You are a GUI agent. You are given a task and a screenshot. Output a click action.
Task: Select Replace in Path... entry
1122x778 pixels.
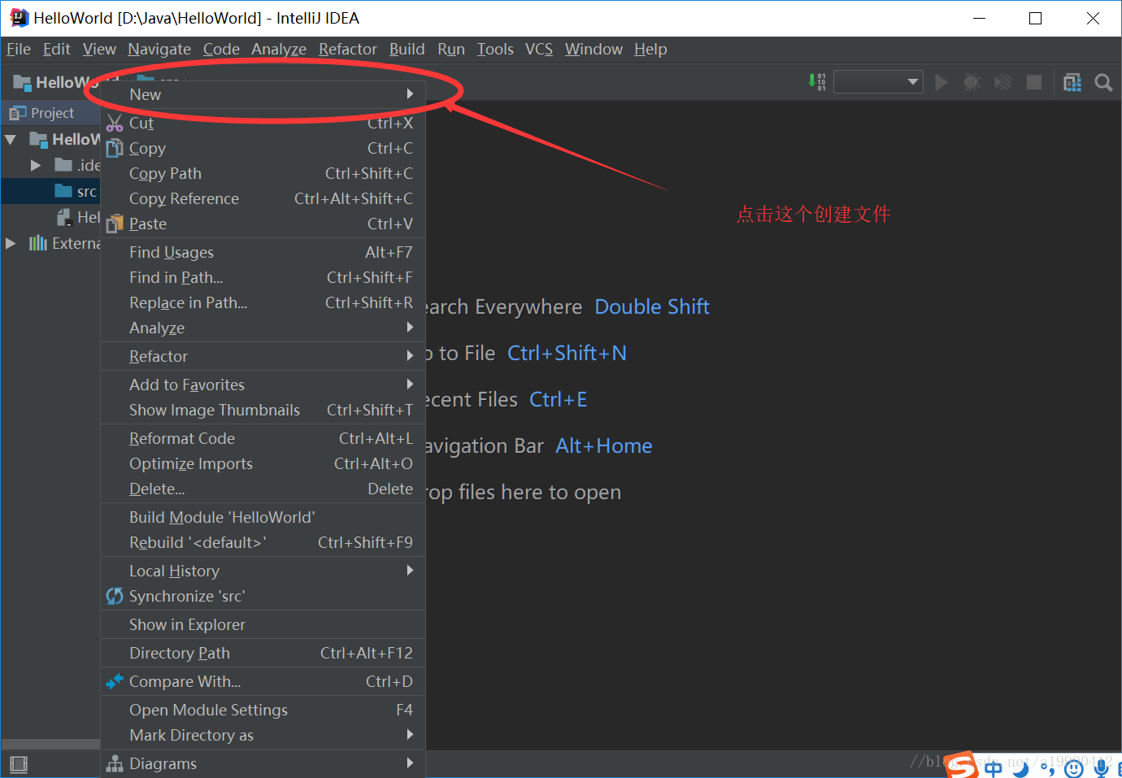point(263,302)
